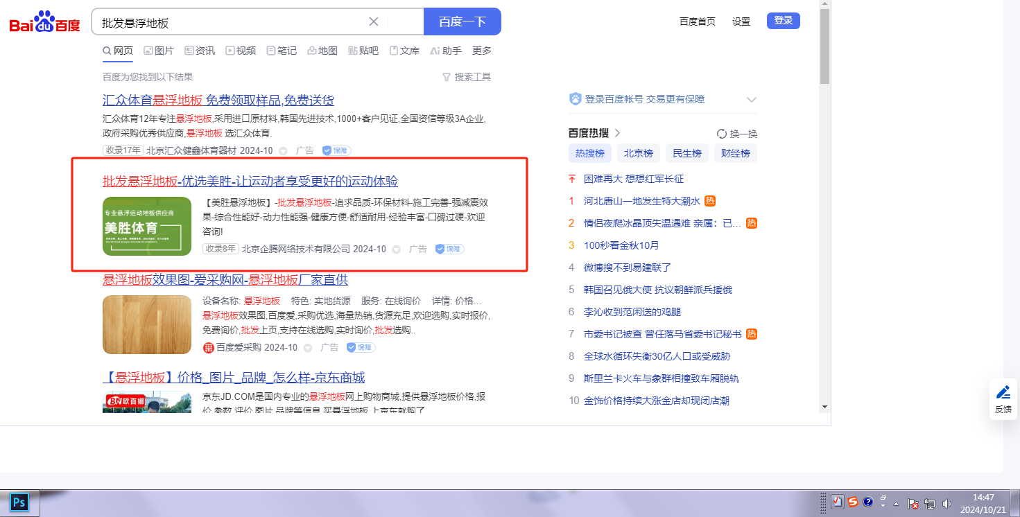
Task: Click 换一换 refresh icon in hot search
Action: click(722, 134)
